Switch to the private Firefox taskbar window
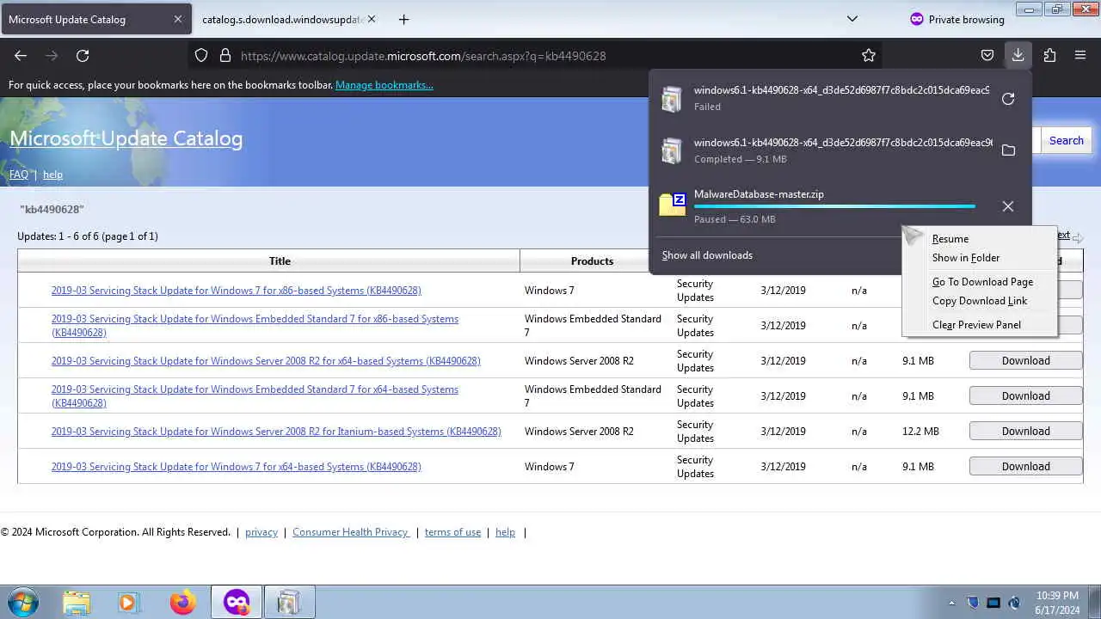Image resolution: width=1101 pixels, height=619 pixels. 237,602
